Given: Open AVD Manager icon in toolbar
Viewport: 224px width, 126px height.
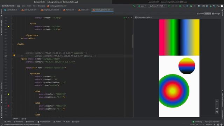Looking at the screenshot, I should tap(211, 6).
